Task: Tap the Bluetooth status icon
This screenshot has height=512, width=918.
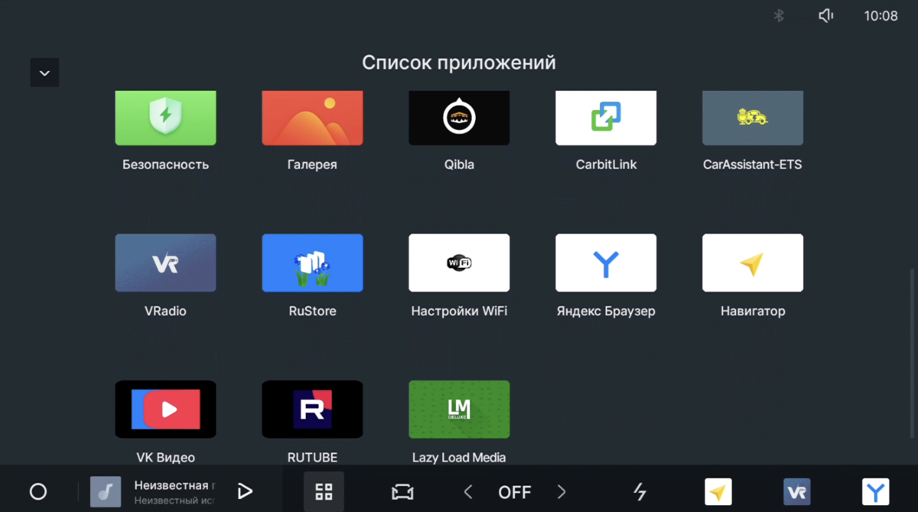Action: [779, 15]
